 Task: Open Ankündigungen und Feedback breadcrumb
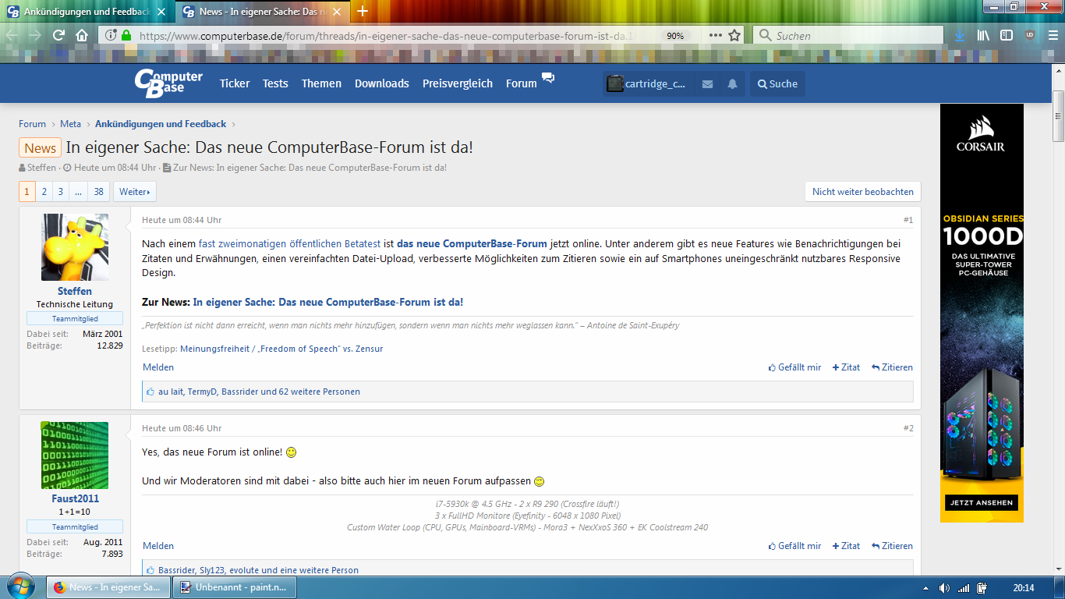[161, 124]
